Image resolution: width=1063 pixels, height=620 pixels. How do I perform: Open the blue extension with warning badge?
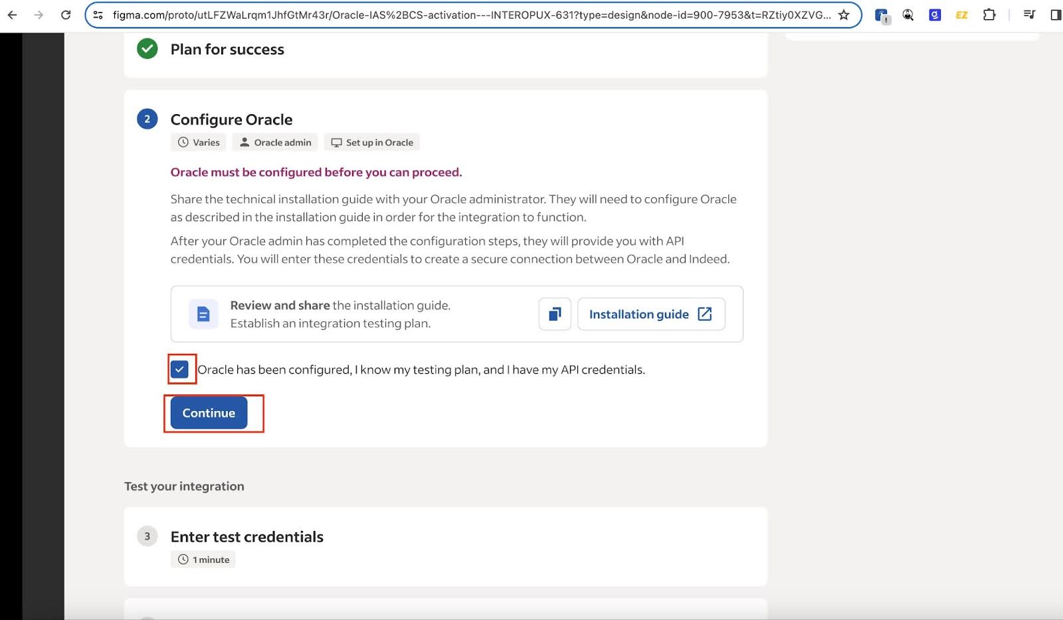click(882, 15)
